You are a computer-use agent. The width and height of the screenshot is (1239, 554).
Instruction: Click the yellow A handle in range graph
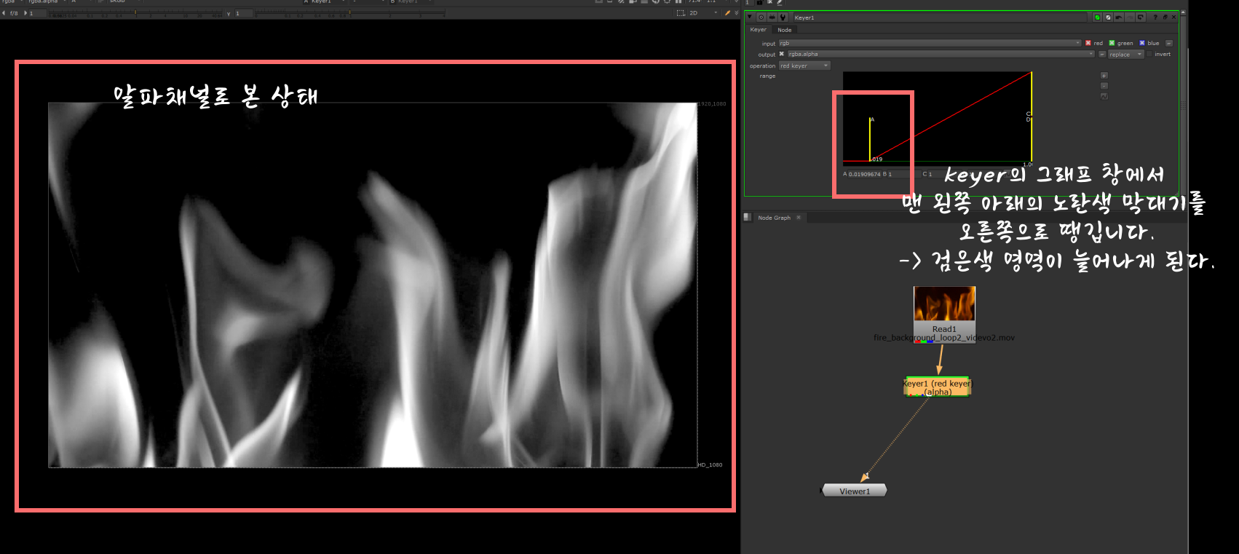870,138
